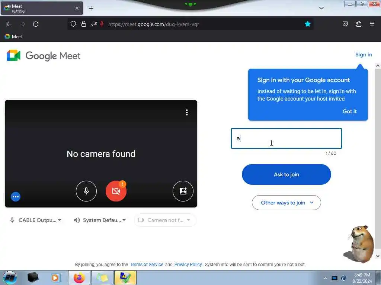The image size is (381, 285).
Task: Click the page scrollbar up arrow
Action: click(378, 66)
